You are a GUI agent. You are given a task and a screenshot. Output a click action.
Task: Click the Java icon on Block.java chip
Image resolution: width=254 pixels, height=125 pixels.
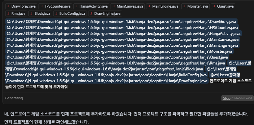click(x=32, y=13)
